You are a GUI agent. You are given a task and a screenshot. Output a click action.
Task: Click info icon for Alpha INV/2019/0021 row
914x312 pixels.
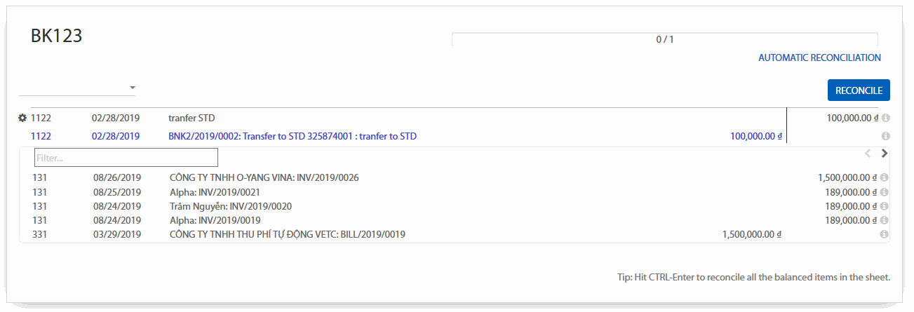point(885,192)
